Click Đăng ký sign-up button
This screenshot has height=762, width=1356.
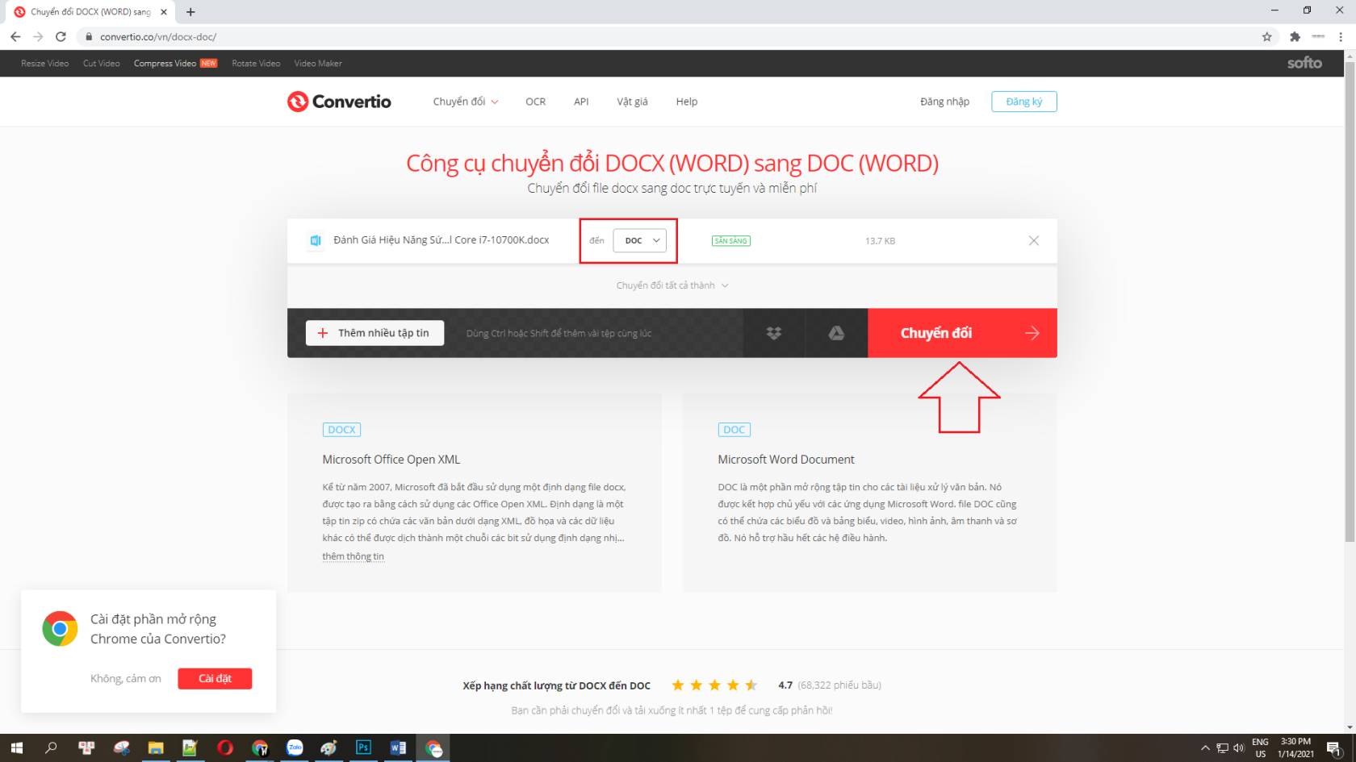[1024, 102]
